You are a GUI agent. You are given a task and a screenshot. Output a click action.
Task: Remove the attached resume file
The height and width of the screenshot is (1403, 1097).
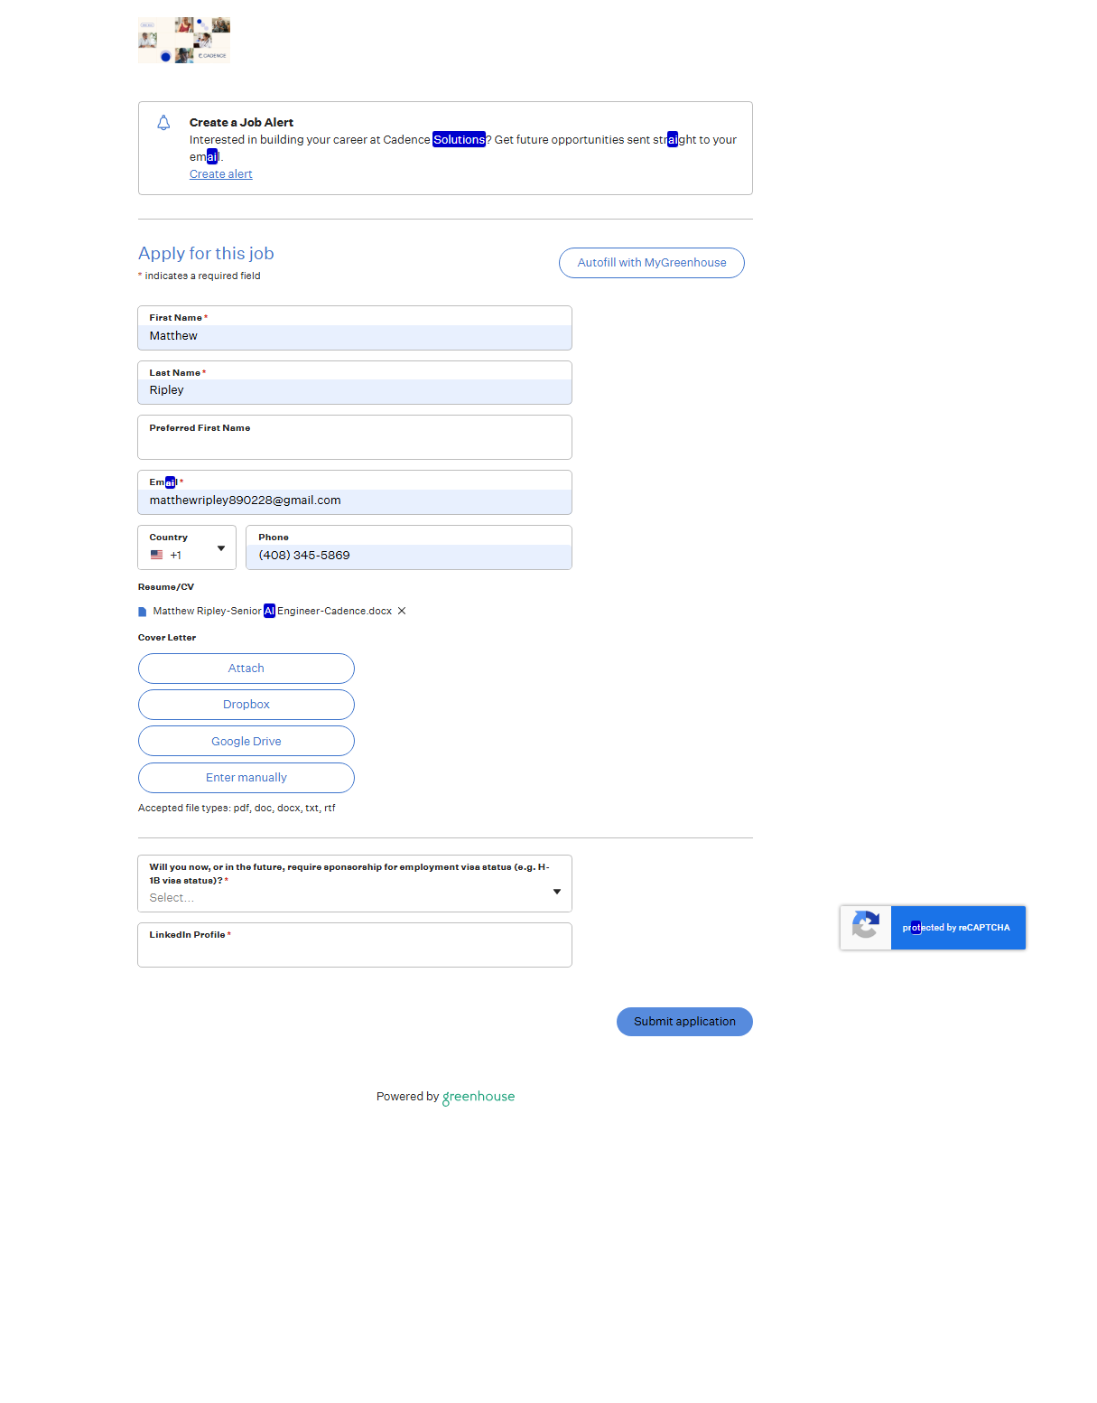coord(402,612)
